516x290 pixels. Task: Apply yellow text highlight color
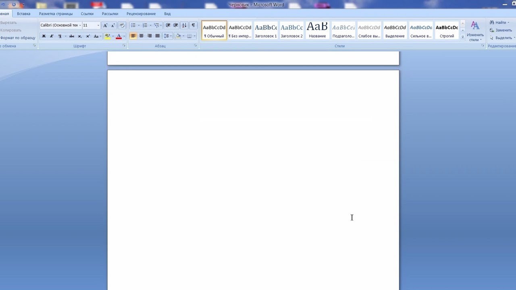click(107, 36)
